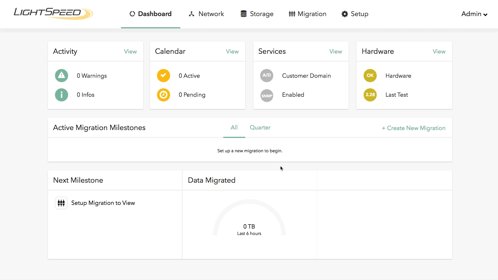This screenshot has height=280, width=498.
Task: Click the 0 Warnings text
Action: coord(92,76)
